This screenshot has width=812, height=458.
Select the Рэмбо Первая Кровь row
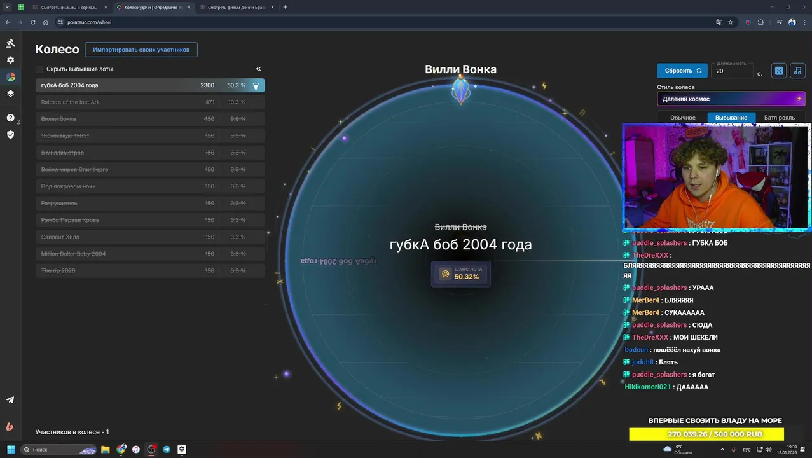click(150, 220)
